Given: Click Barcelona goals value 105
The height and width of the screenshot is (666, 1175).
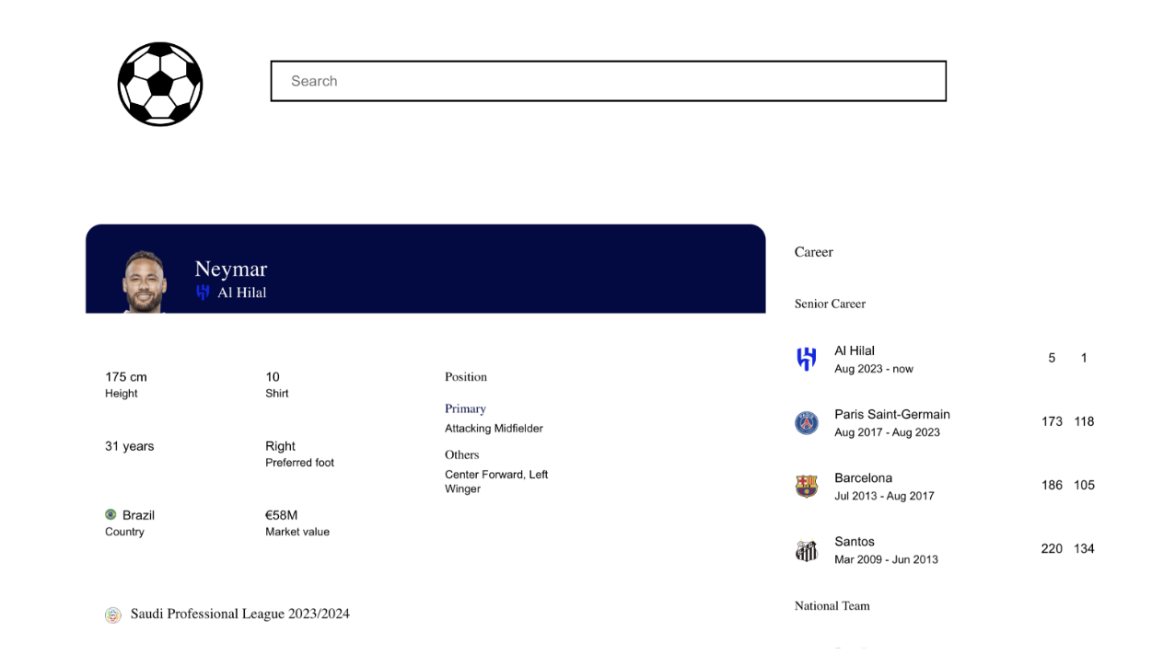Looking at the screenshot, I should pos(1084,485).
